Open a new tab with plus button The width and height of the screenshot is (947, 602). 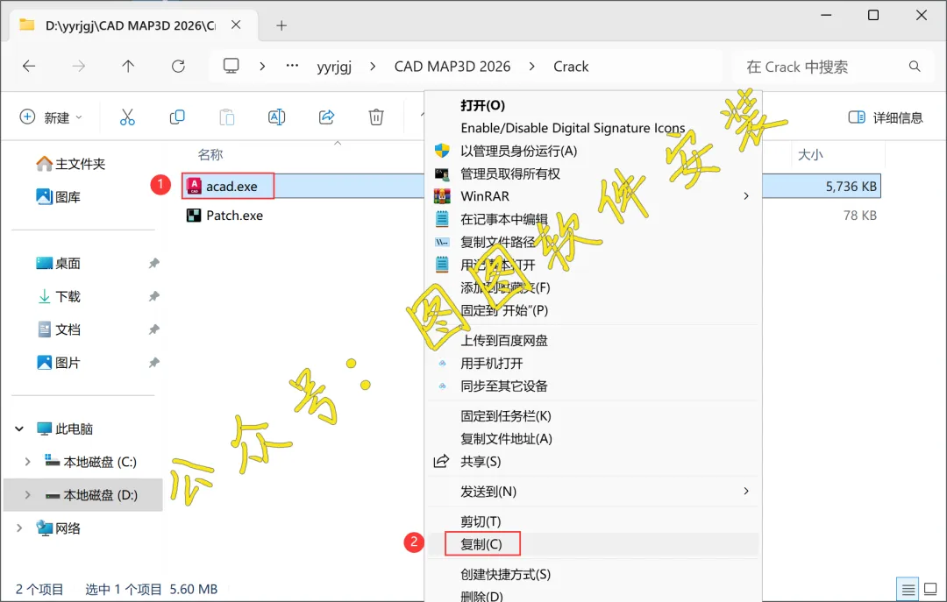(x=281, y=25)
